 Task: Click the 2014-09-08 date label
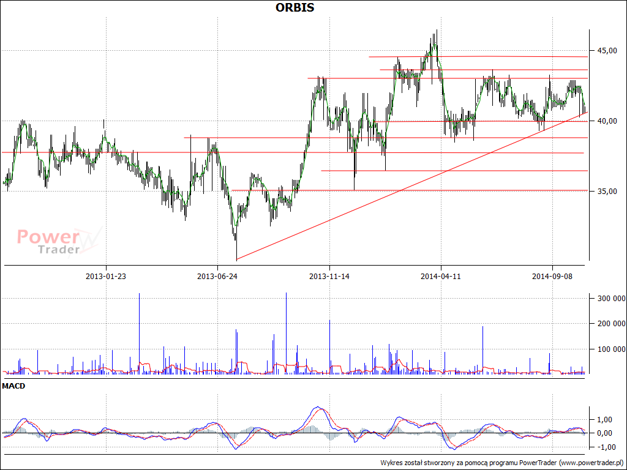(x=553, y=276)
